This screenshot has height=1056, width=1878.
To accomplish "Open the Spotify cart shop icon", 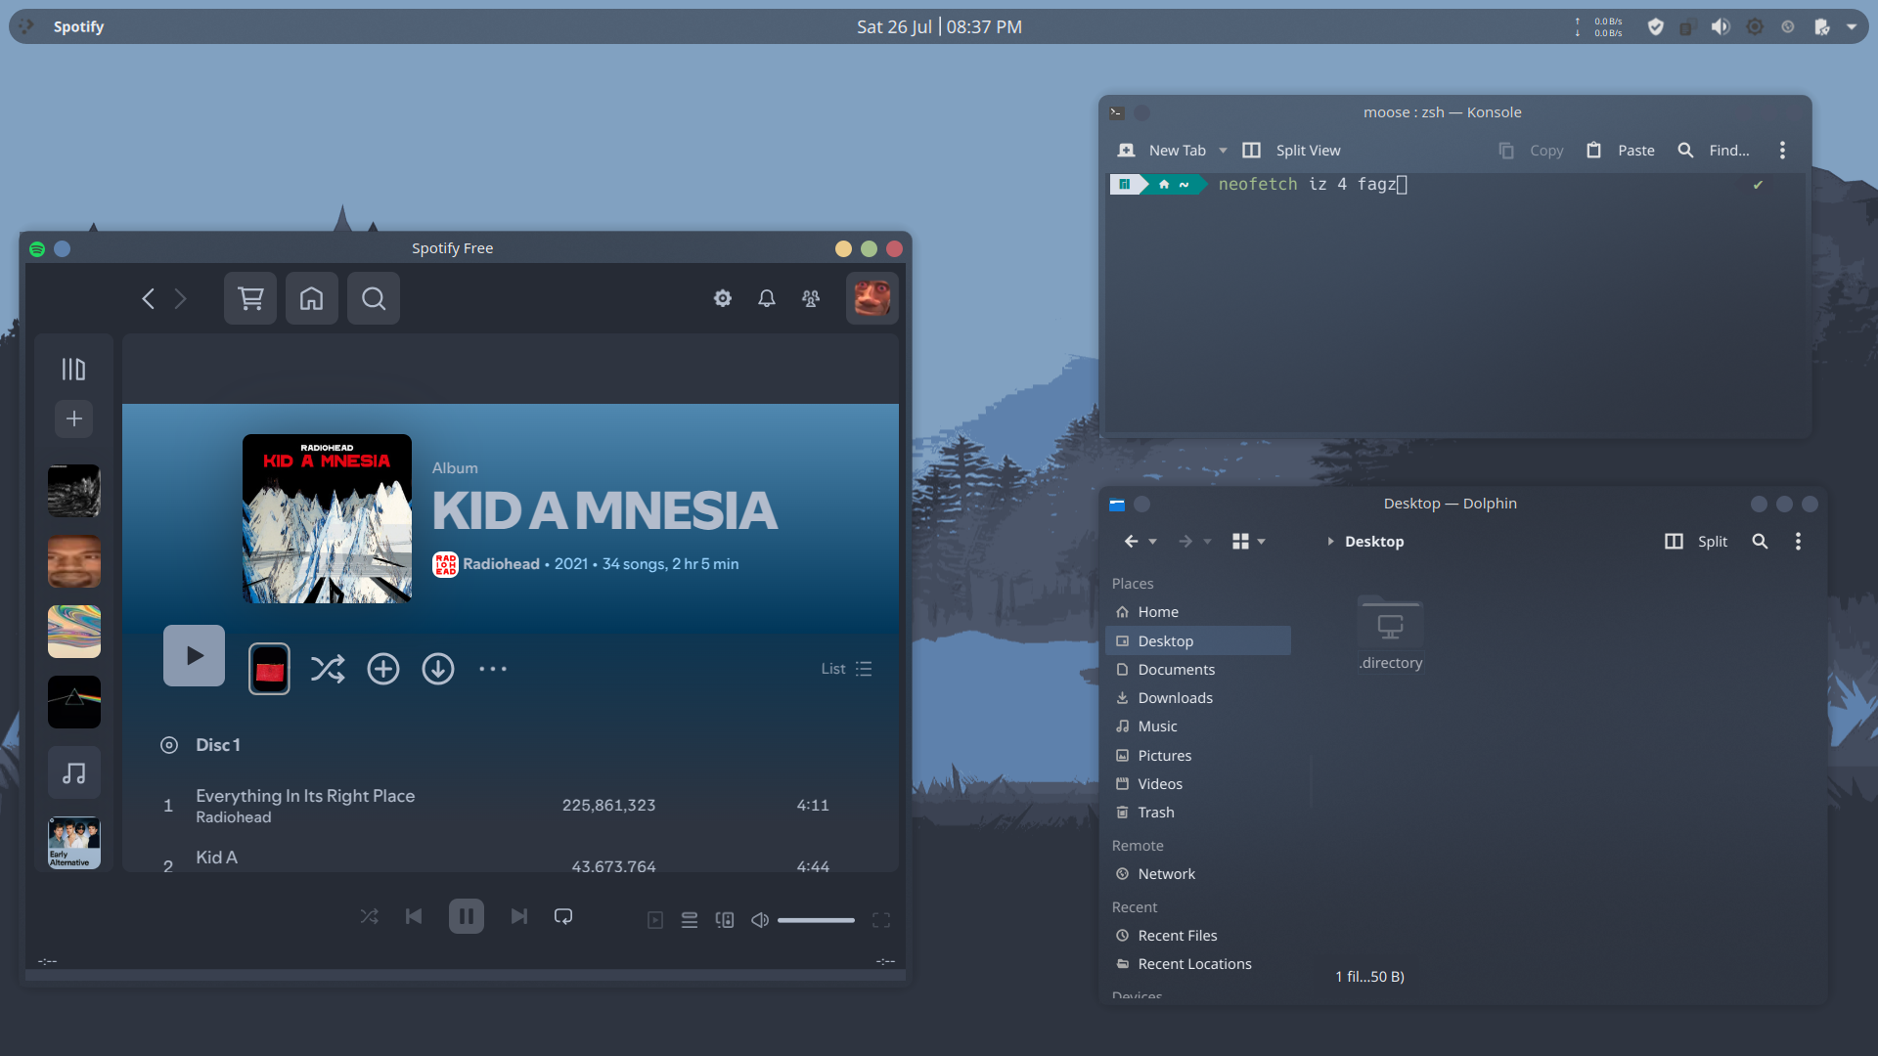I will tap(250, 298).
